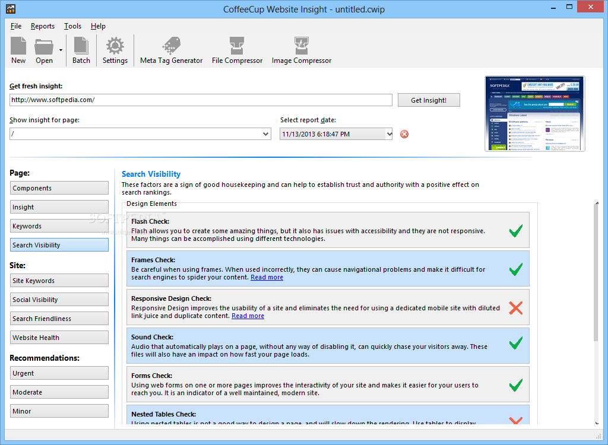Click the Softpedia website preview thumbnail
608x445 pixels.
535,113
